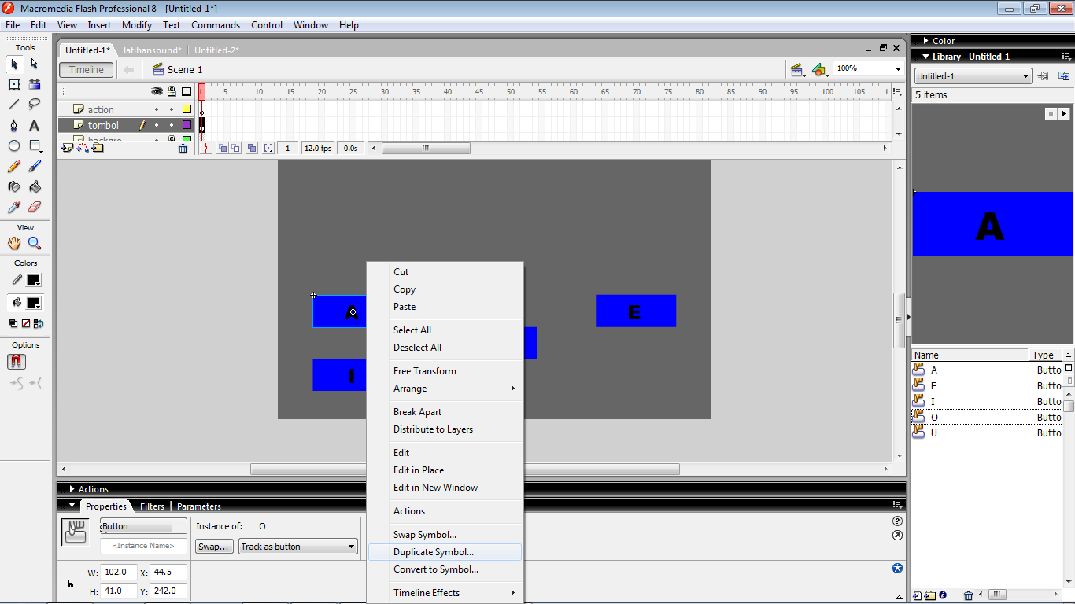Create a new symbol in Library

[918, 596]
